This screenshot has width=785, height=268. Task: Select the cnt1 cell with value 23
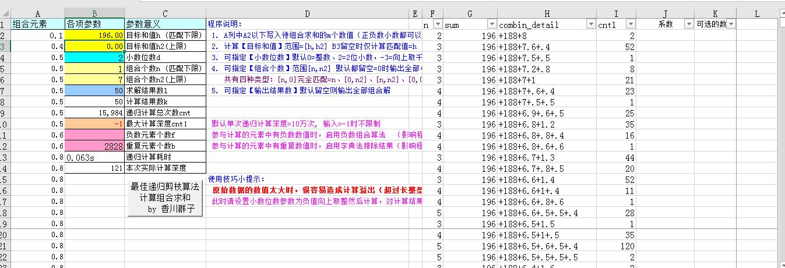(617, 90)
